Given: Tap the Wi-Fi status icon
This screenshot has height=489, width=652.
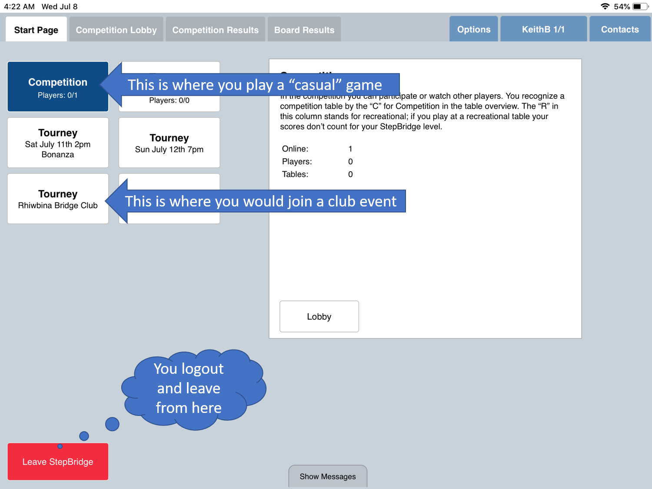Looking at the screenshot, I should point(605,7).
